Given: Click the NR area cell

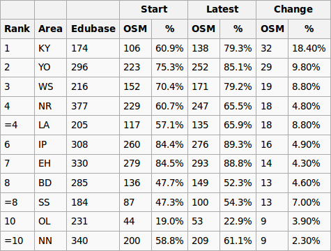Looking at the screenshot, I should coord(50,106).
